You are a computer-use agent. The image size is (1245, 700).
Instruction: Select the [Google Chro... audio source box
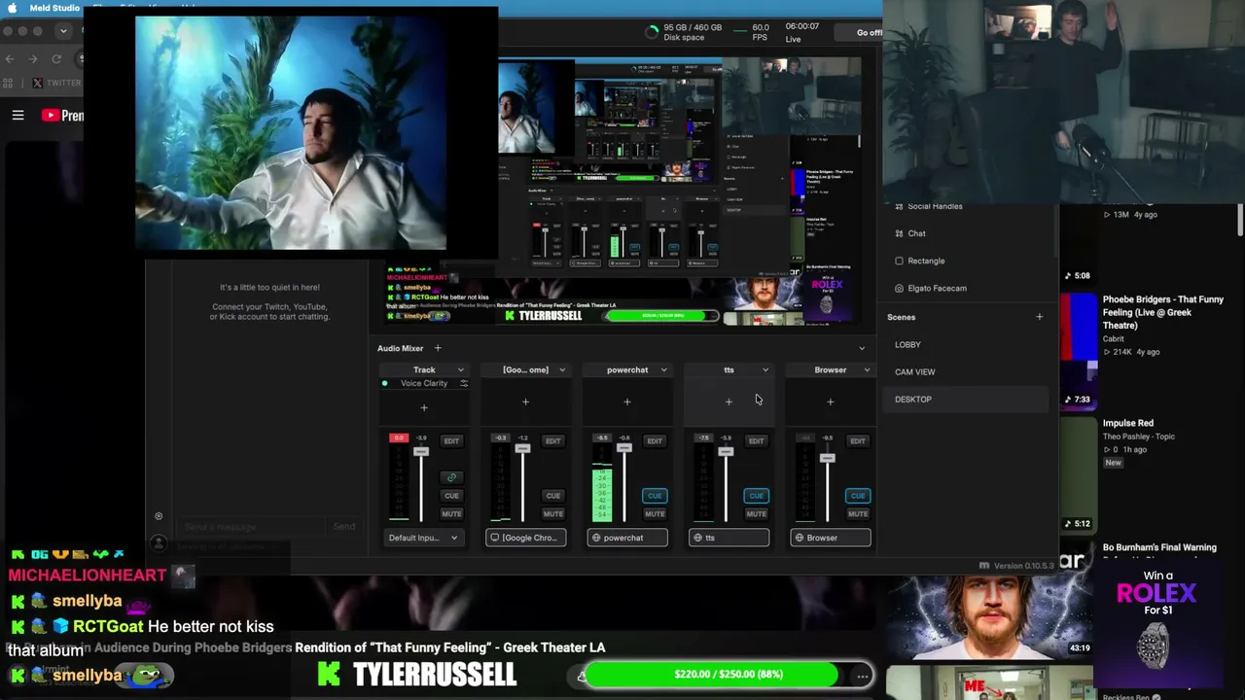(526, 538)
